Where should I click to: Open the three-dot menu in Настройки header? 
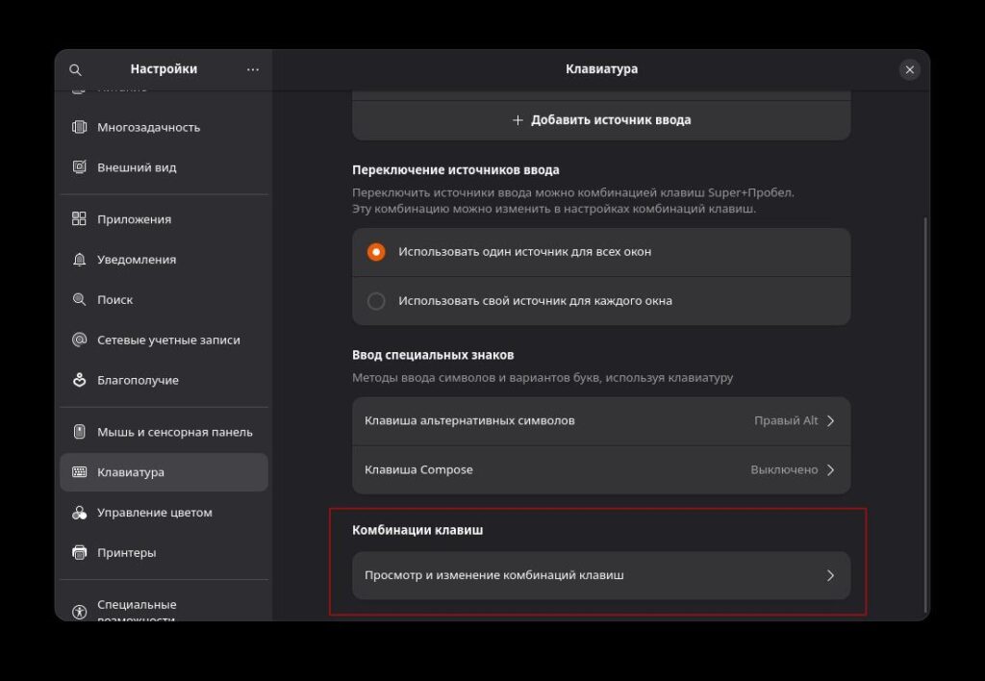click(253, 69)
